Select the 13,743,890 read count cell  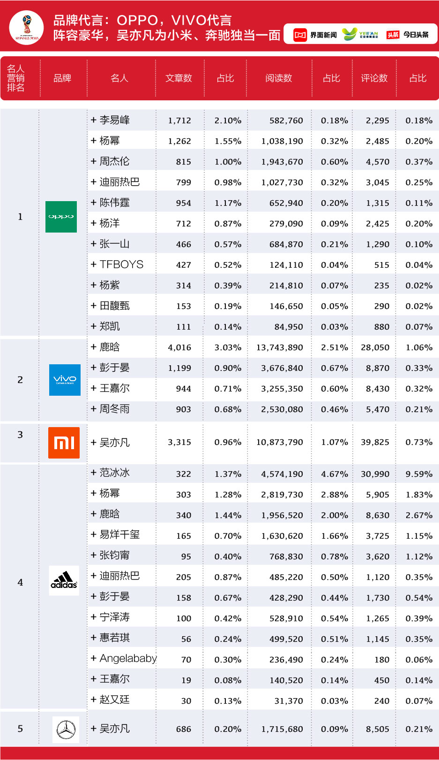280,347
